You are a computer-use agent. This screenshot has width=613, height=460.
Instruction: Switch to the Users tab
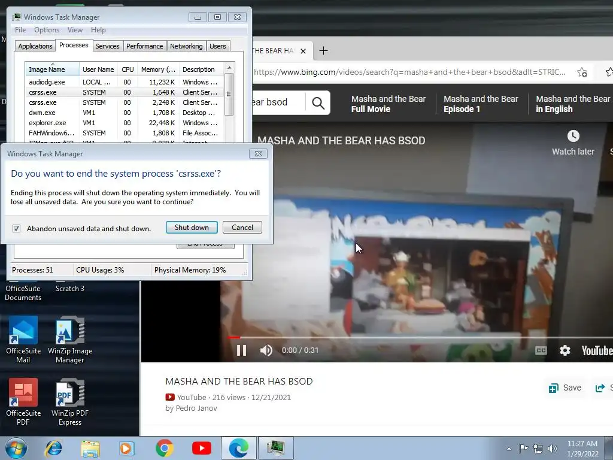click(218, 46)
